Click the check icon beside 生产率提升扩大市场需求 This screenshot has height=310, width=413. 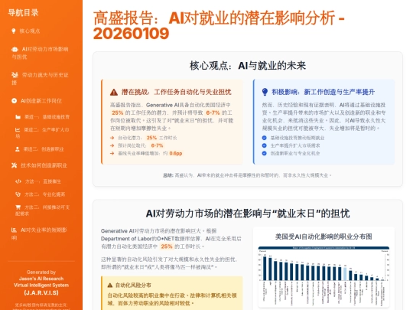point(264,145)
